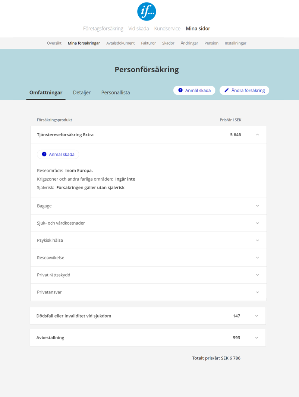The height and width of the screenshot is (397, 299).
Task: Collapse the Tjänstereseförsäkring Extra section
Action: click(257, 135)
